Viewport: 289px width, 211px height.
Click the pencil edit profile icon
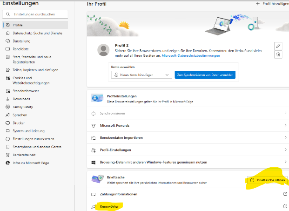(278, 46)
